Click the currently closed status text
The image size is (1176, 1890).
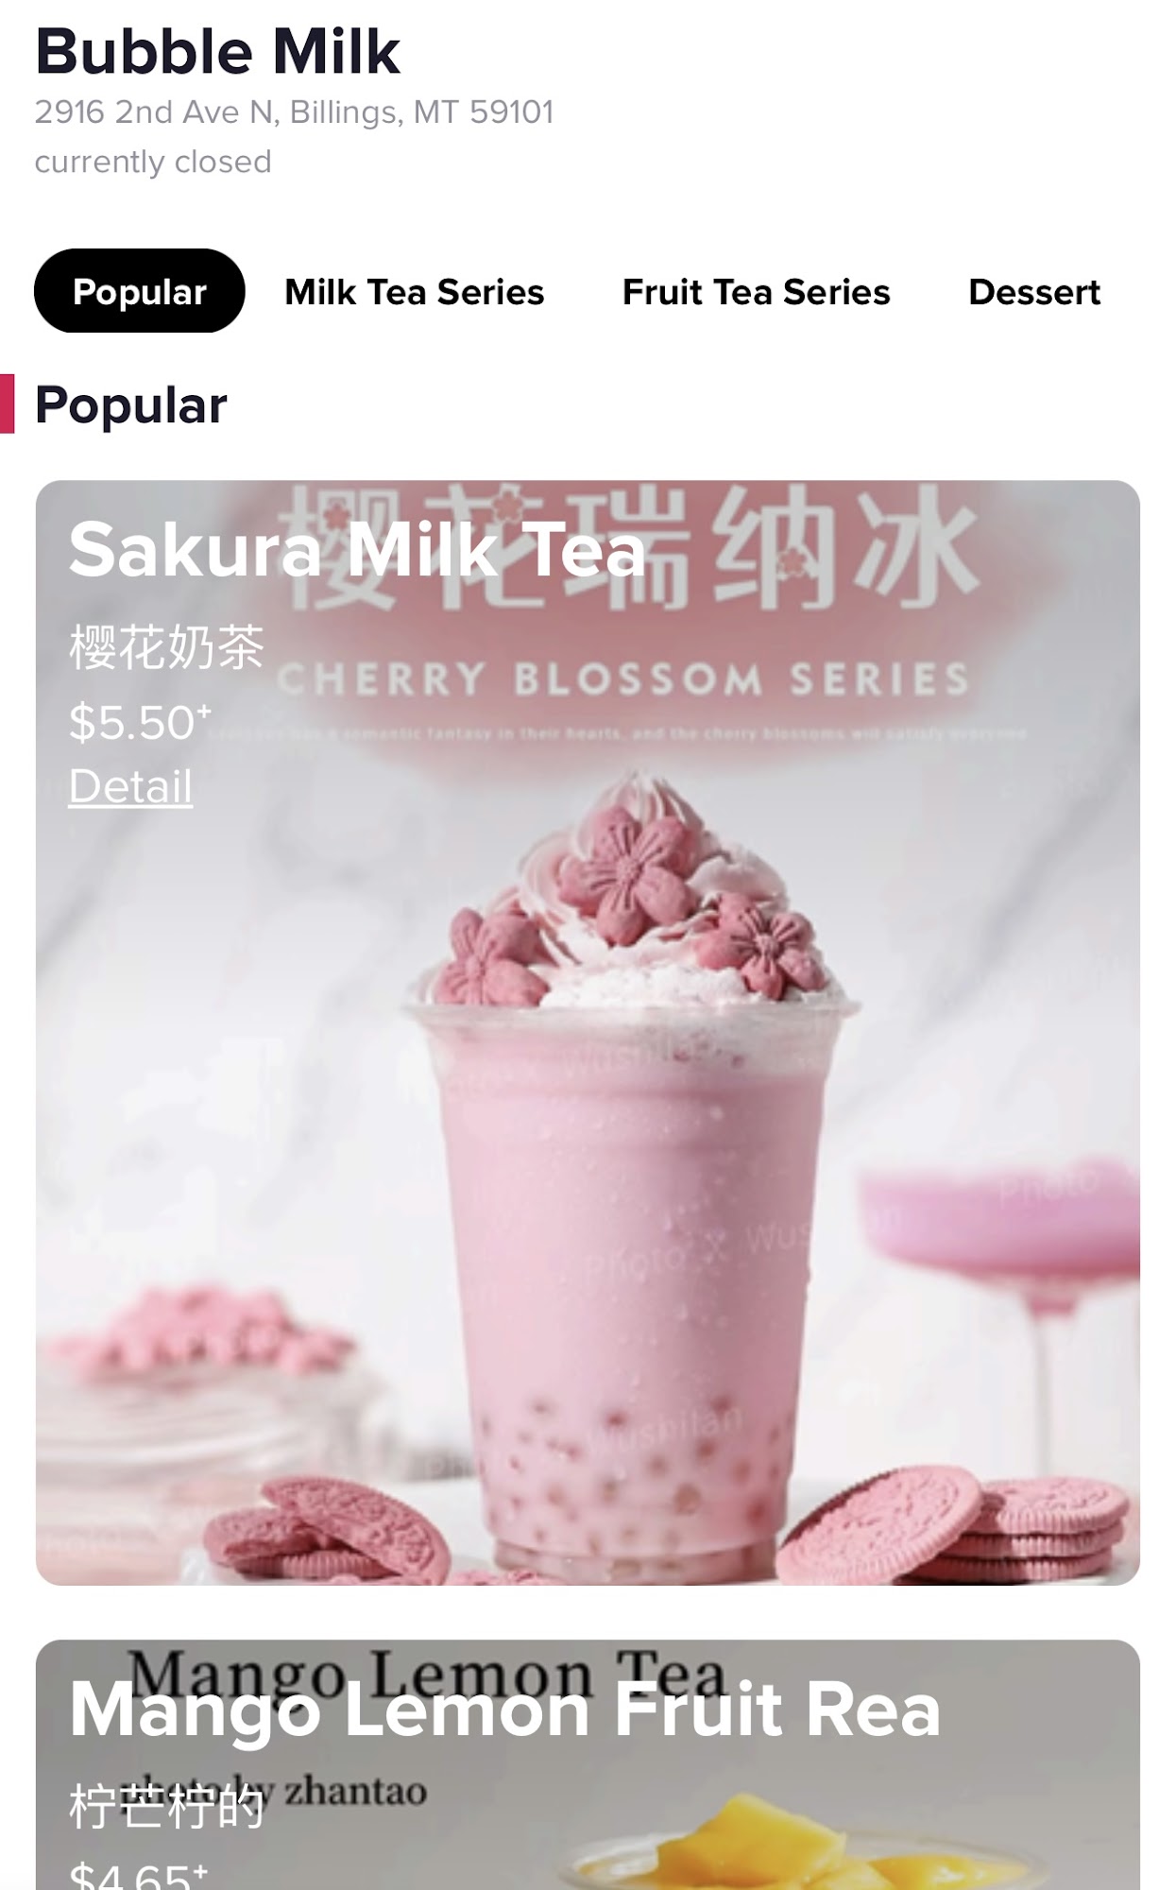[x=153, y=162]
